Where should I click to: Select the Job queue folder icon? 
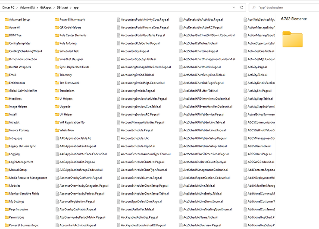(x=6, y=138)
